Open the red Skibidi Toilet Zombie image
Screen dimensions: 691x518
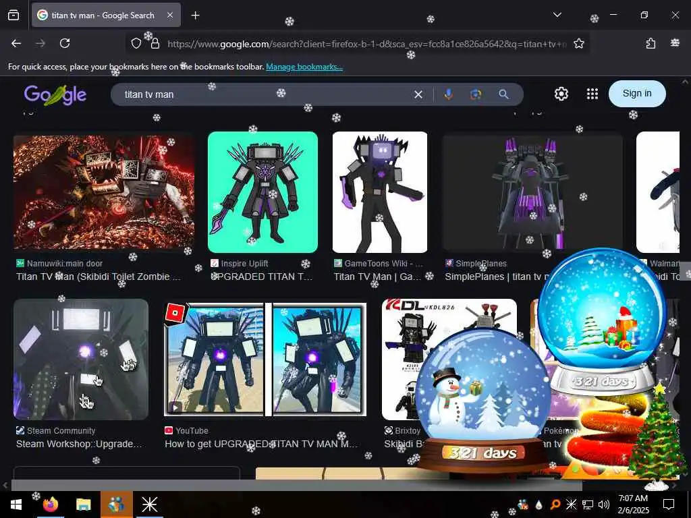pos(103,192)
